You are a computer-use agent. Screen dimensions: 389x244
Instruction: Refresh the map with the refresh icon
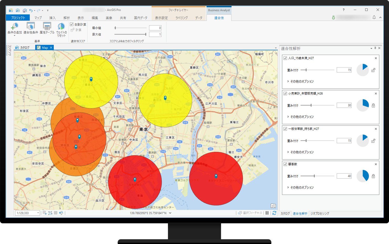pos(274,213)
